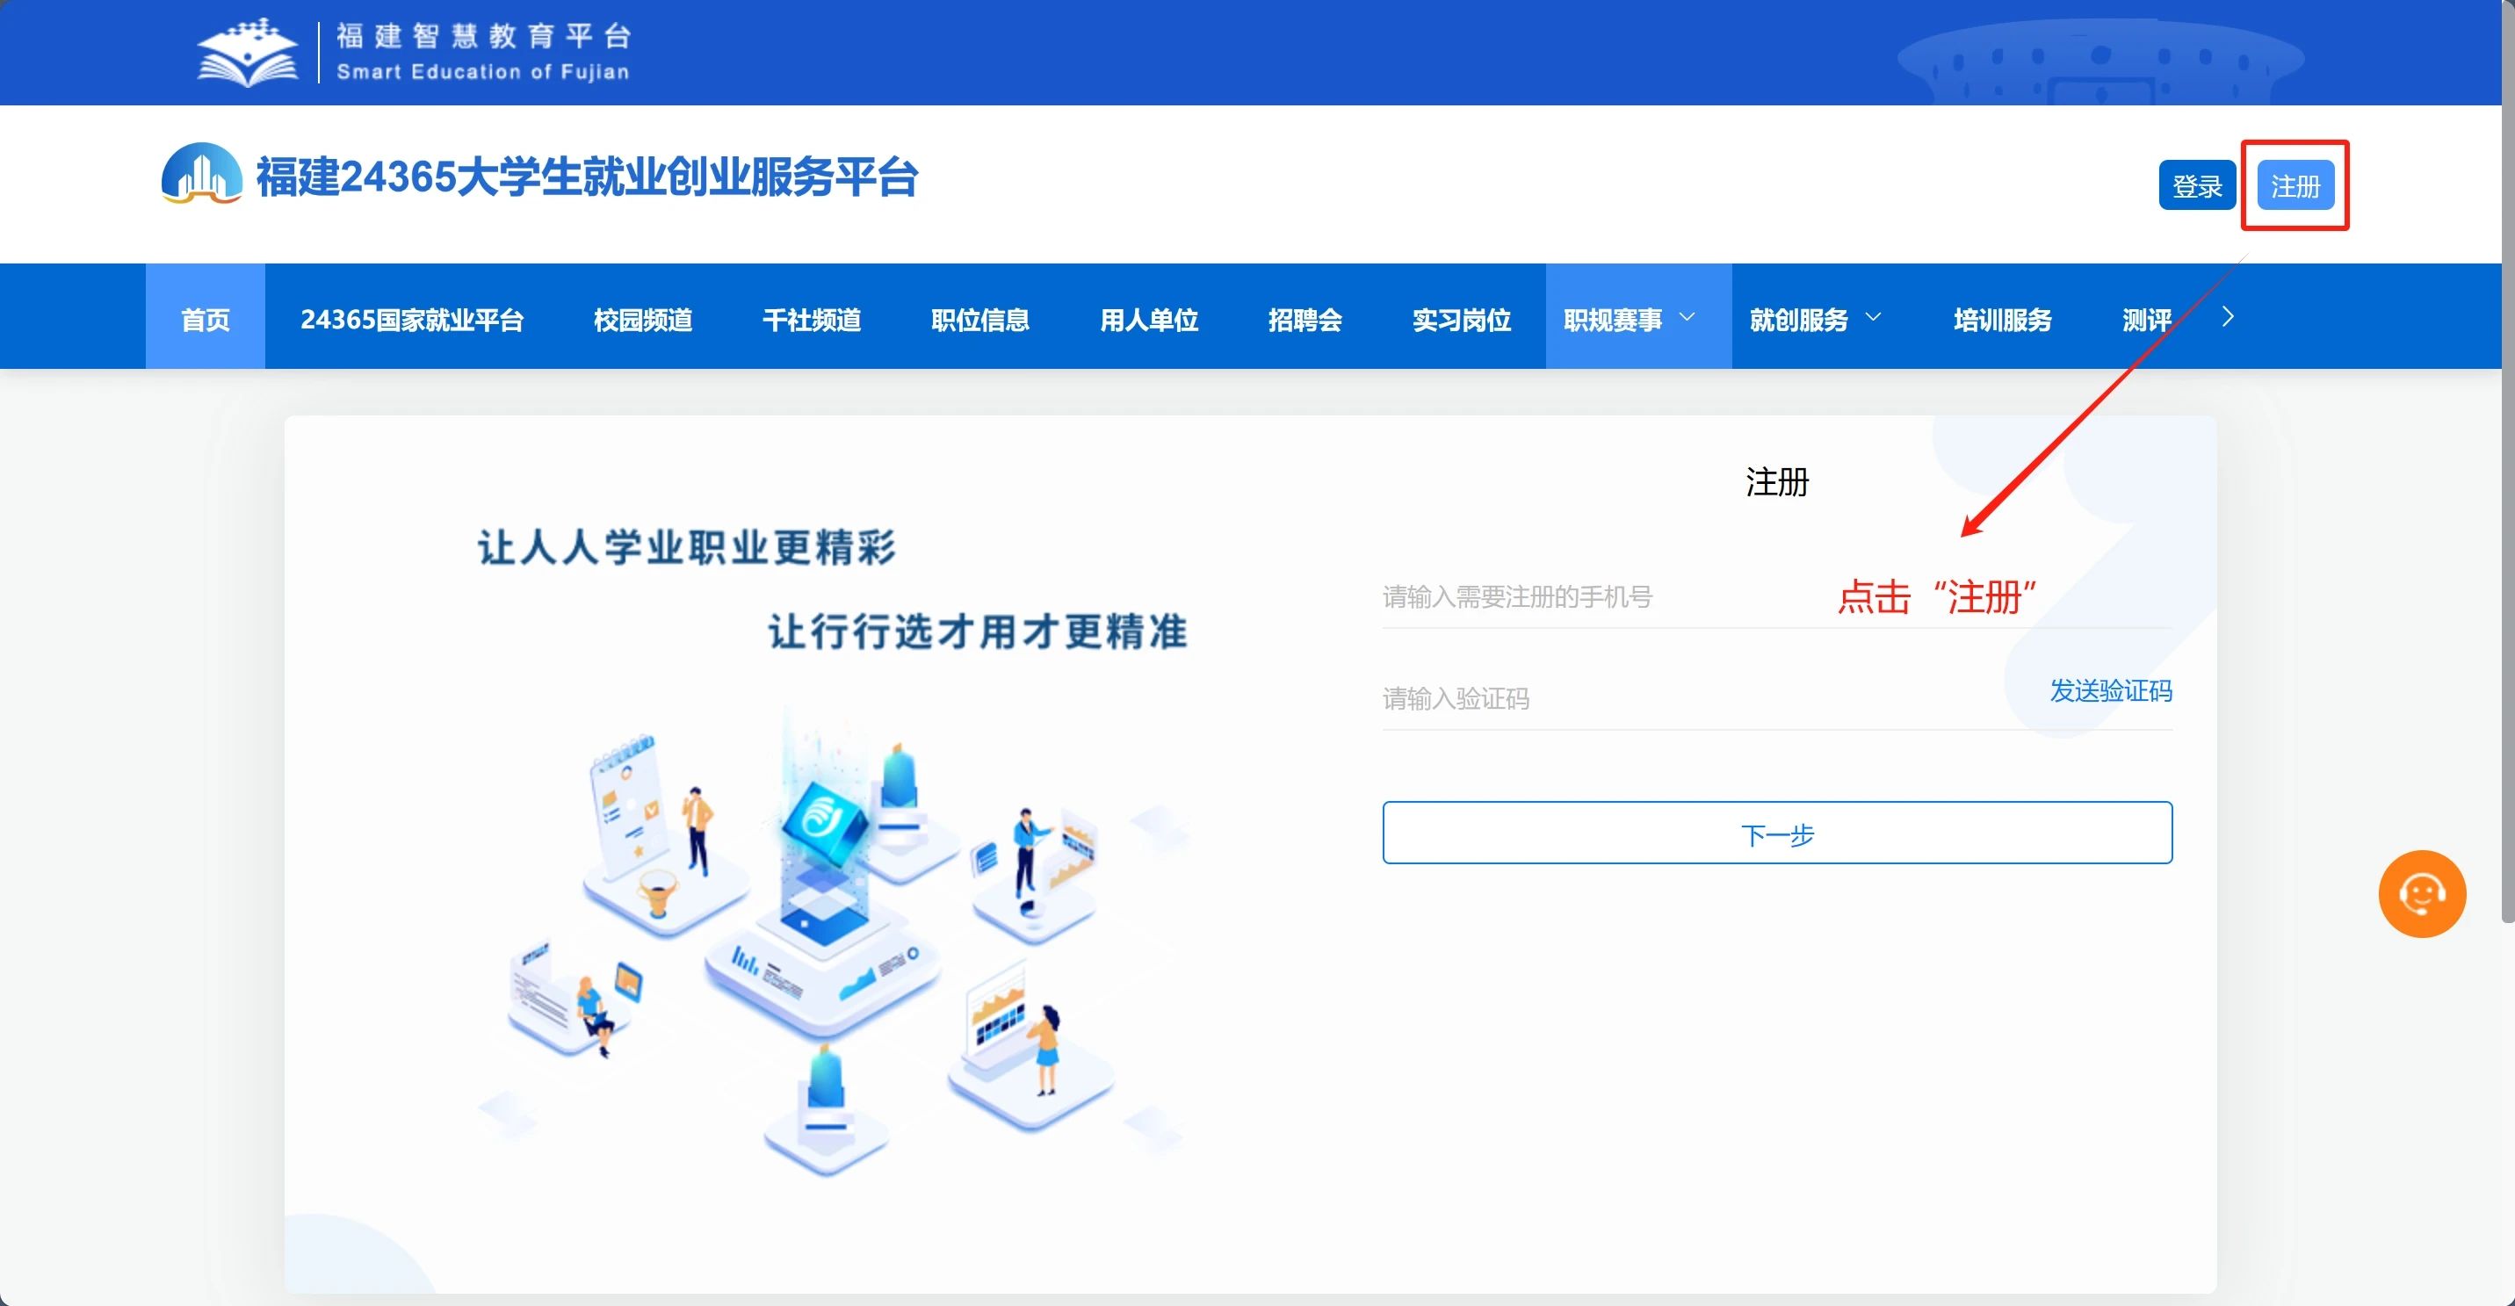2515x1306 pixels.
Task: Open 培训服务 navigation item
Action: coord(2001,319)
